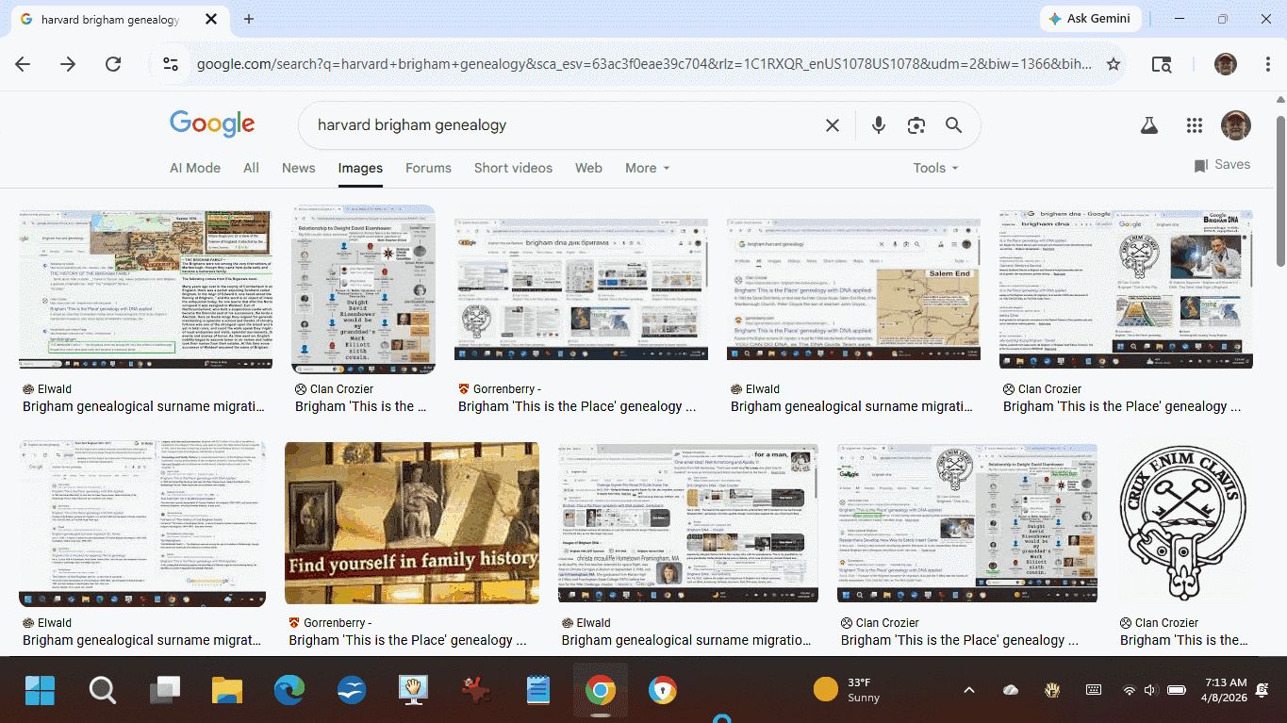
Task: Open Google Lens image search
Action: pyautogui.click(x=916, y=125)
